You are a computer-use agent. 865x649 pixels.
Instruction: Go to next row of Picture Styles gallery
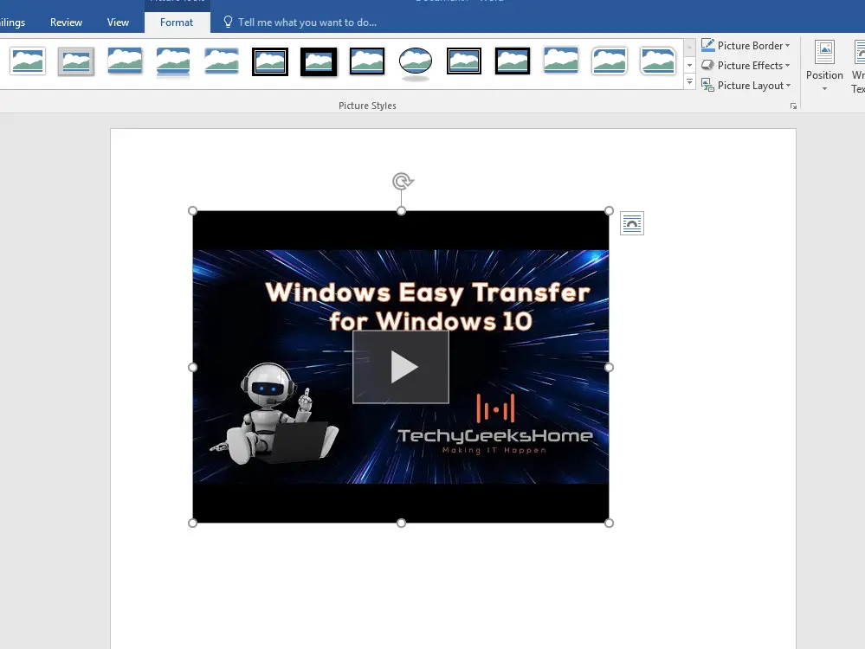click(689, 65)
